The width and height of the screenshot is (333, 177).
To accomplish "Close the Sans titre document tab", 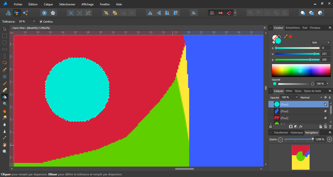I will point(265,28).
